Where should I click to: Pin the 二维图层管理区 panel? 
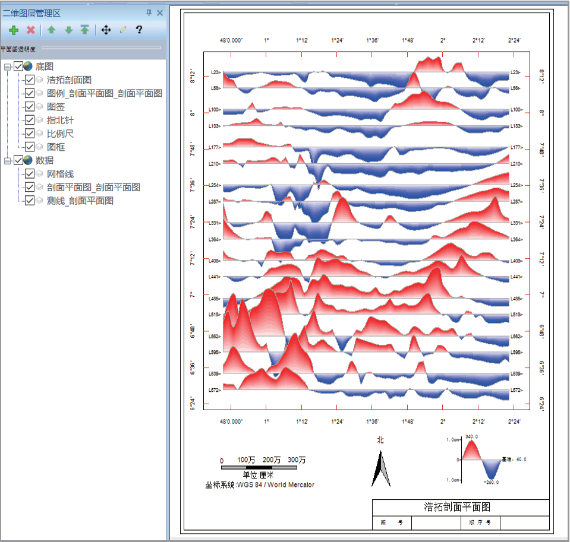point(149,13)
